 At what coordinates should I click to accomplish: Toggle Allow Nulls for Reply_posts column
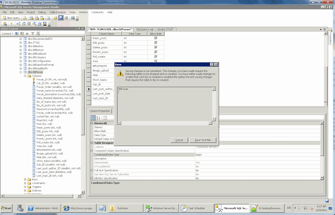click(156, 38)
